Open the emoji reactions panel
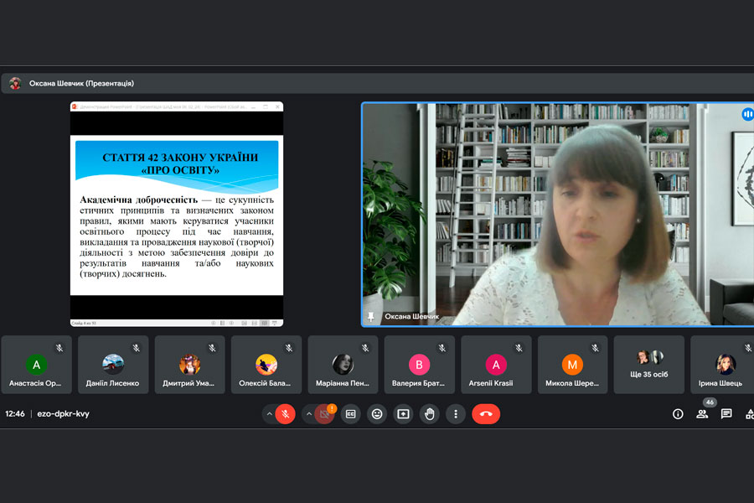This screenshot has height=503, width=754. coord(377,413)
